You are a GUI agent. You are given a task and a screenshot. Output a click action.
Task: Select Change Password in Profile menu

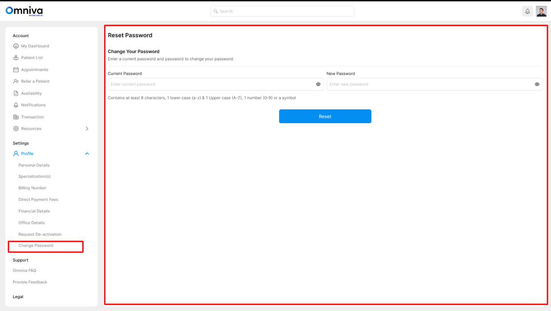[36, 246]
